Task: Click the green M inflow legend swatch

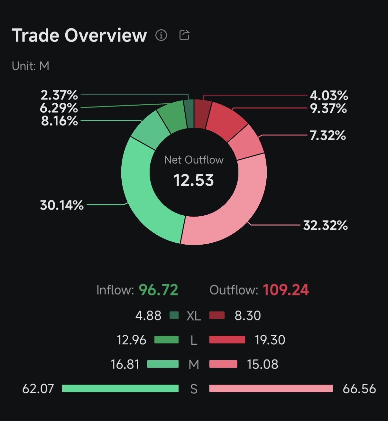Action: (162, 364)
